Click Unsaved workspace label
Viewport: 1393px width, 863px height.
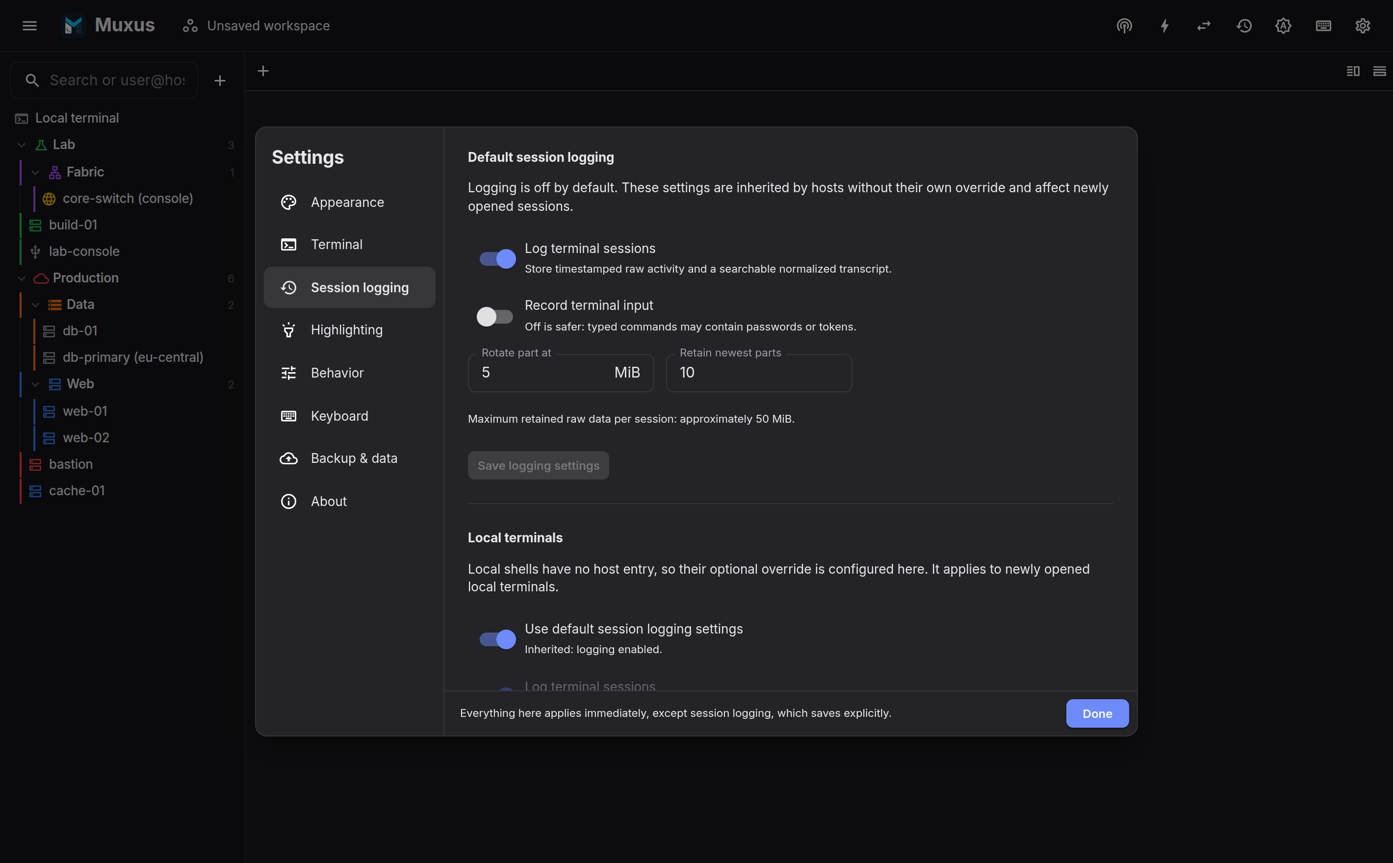pyautogui.click(x=268, y=25)
